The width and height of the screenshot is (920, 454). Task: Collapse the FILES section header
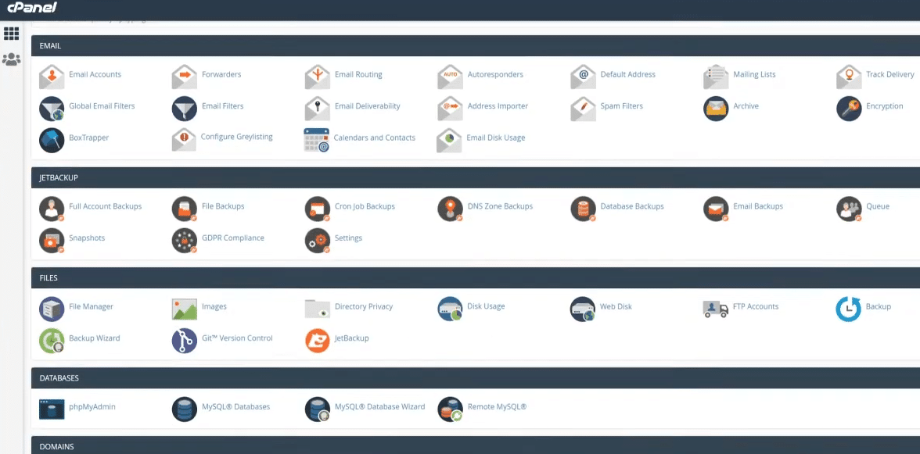coord(476,277)
